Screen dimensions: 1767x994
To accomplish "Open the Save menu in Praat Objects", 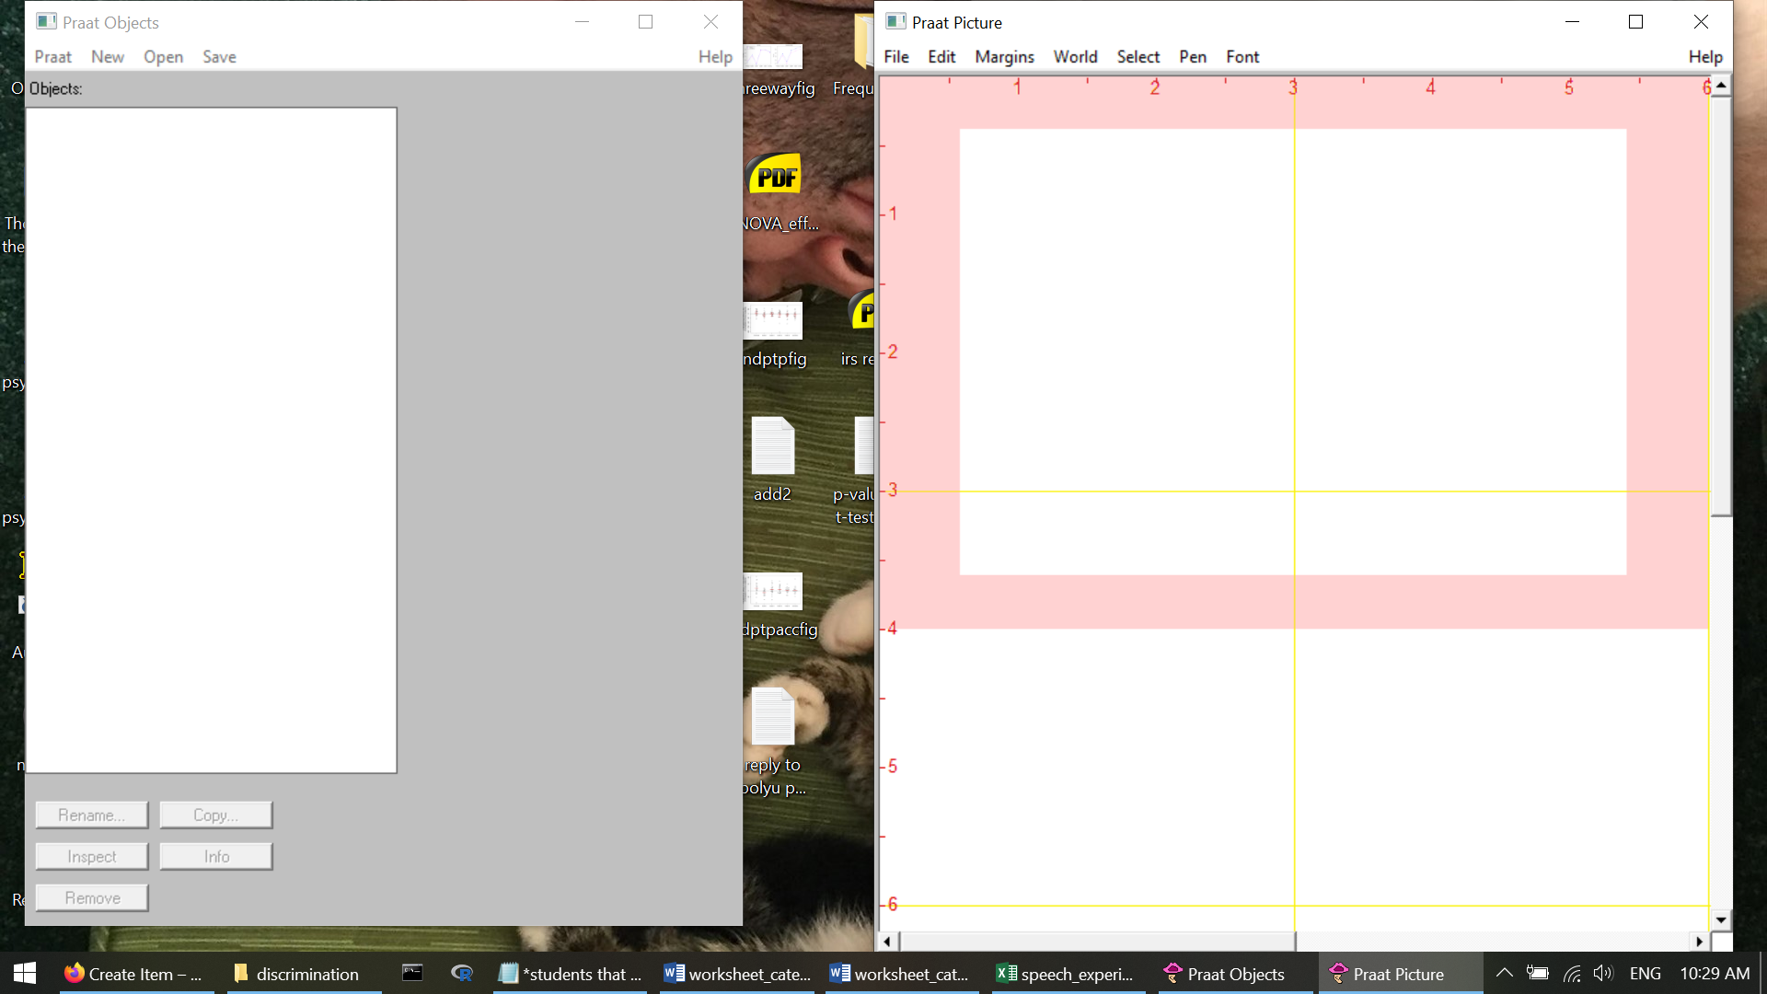I will 218,56.
